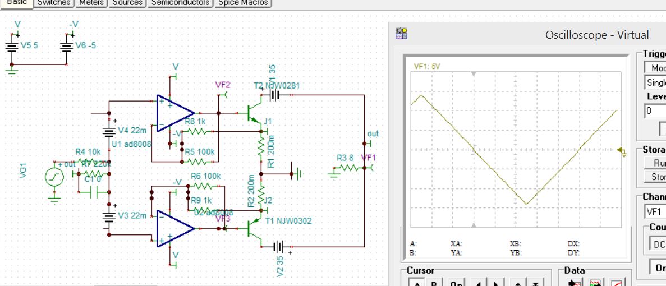Click the Run storage button
The height and width of the screenshot is (286, 666).
click(x=655, y=163)
